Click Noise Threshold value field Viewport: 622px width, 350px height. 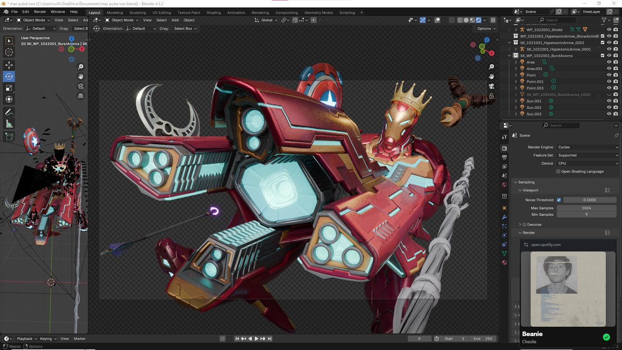590,200
